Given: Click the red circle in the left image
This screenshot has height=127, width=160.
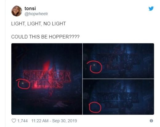Looking at the screenshot, I should [23, 84].
